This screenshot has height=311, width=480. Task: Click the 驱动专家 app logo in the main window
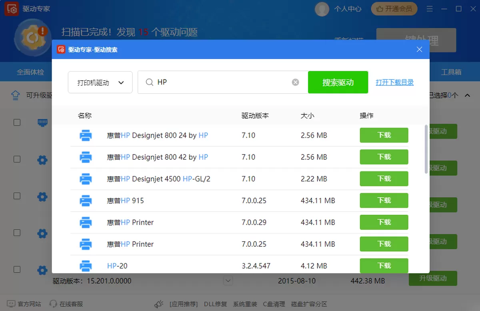click(x=12, y=9)
